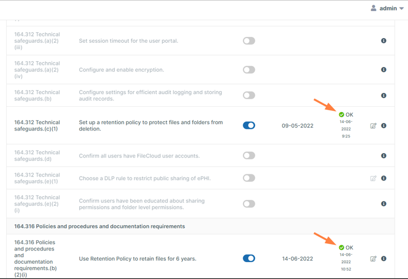408x279 pixels.
Task: Click info icon for encryption row
Action: tap(384, 70)
